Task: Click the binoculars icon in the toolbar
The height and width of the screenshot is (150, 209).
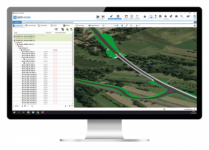Action: pos(176,16)
